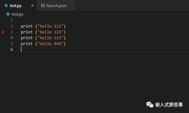Click the empty line 6 in editor

coord(105,50)
